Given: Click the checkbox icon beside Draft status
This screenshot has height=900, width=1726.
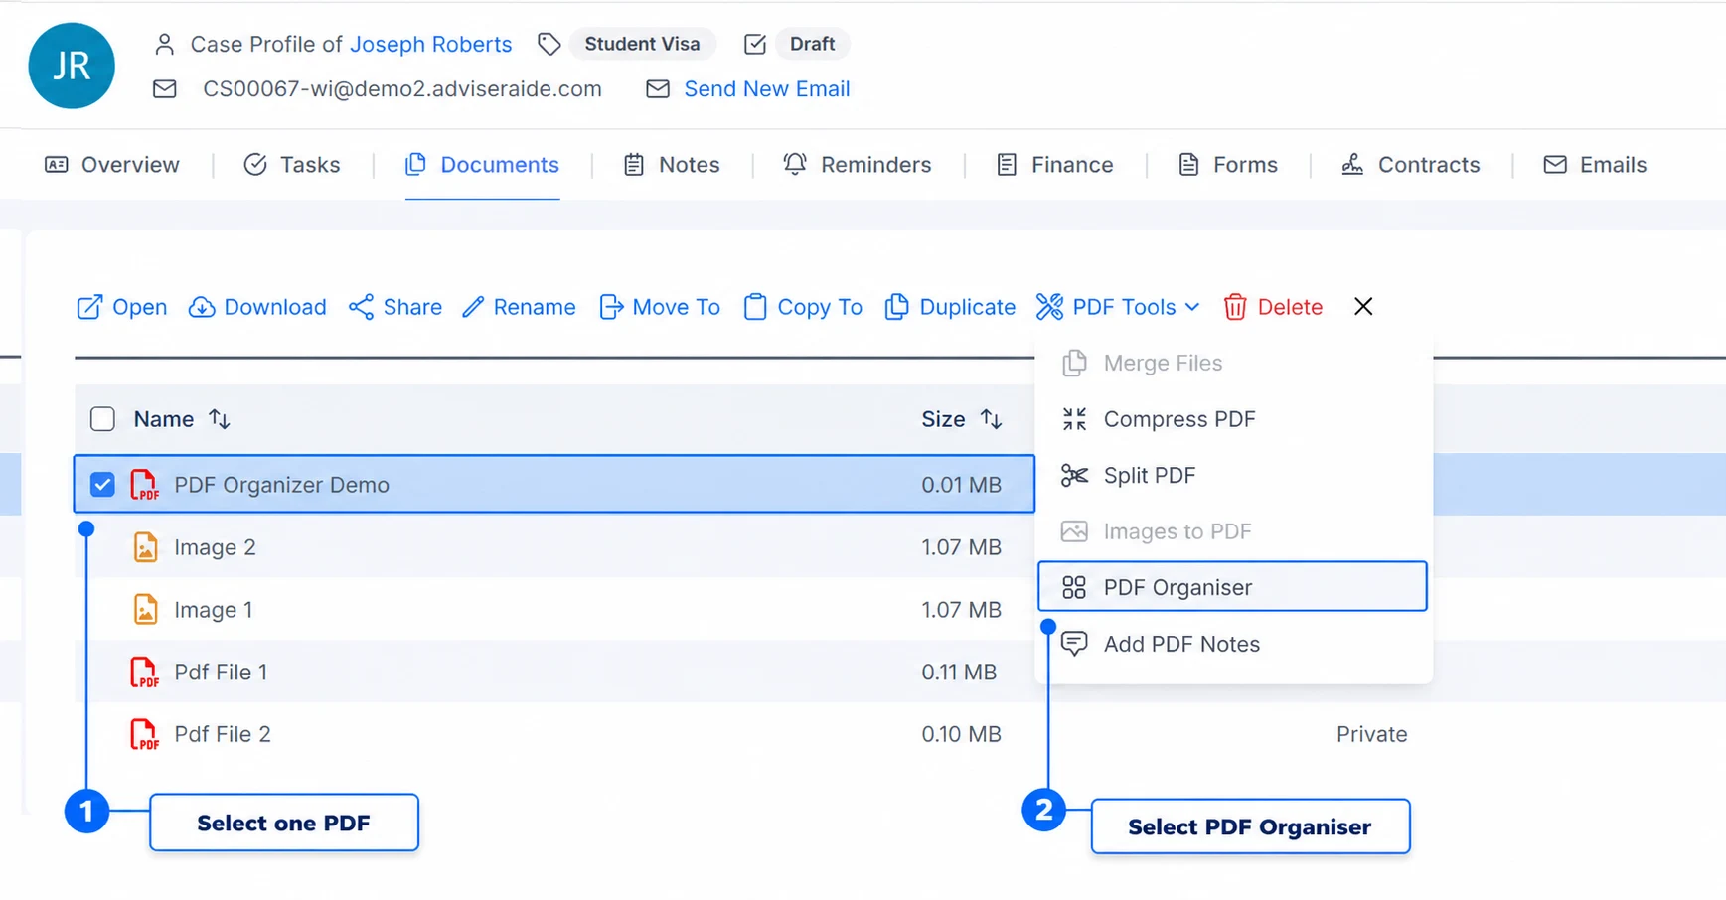Looking at the screenshot, I should [x=755, y=44].
